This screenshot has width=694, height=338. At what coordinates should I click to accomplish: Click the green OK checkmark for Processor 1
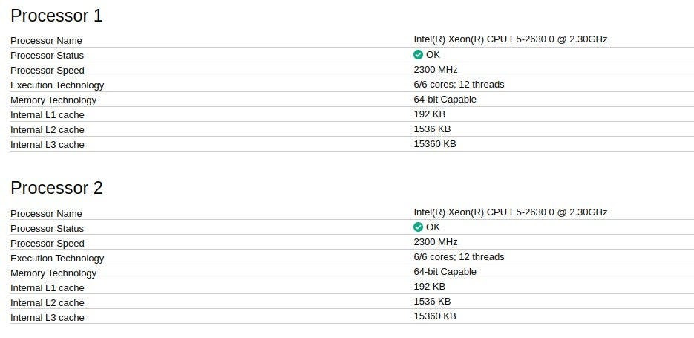(x=419, y=55)
